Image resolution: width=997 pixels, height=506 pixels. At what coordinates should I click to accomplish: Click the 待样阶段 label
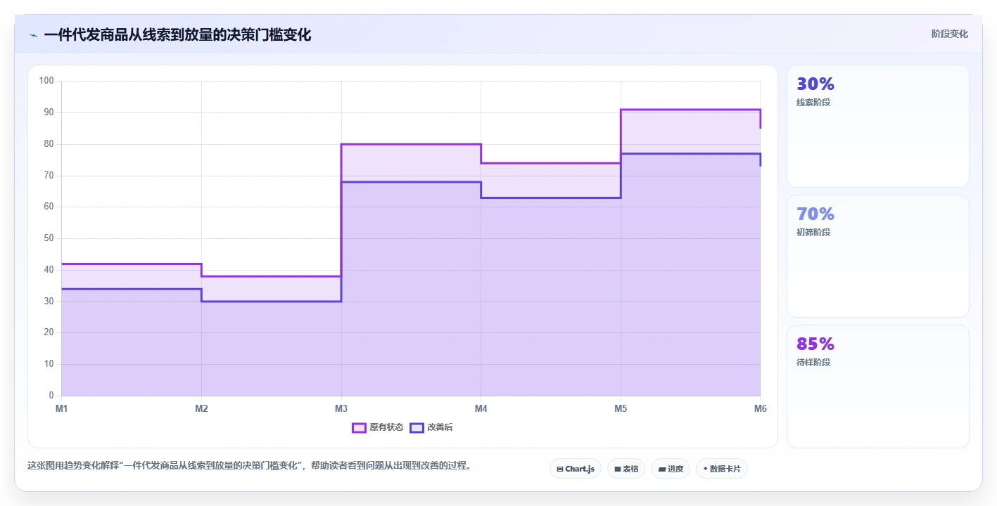point(813,363)
